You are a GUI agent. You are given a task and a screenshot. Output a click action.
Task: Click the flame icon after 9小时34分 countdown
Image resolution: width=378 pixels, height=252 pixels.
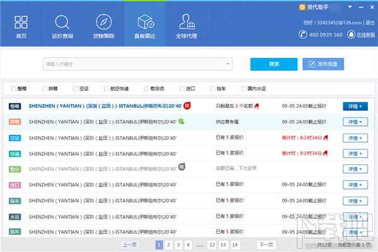325,153
